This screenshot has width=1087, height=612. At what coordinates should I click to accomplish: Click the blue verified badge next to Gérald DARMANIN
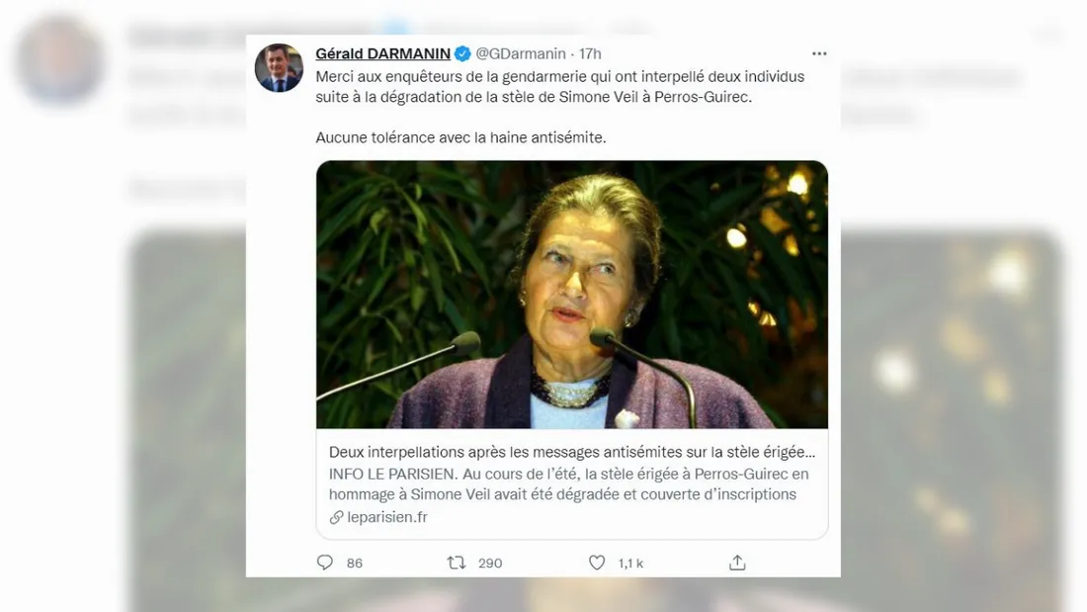[462, 53]
